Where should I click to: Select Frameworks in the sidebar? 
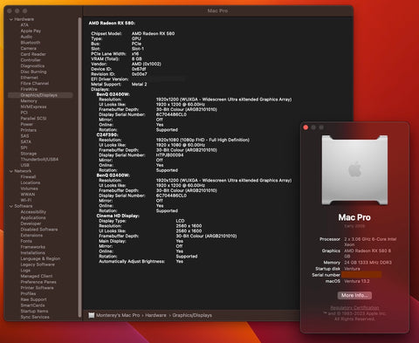coord(33,247)
